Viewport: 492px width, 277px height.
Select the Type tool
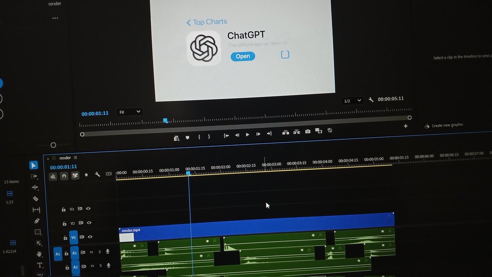pos(40,265)
